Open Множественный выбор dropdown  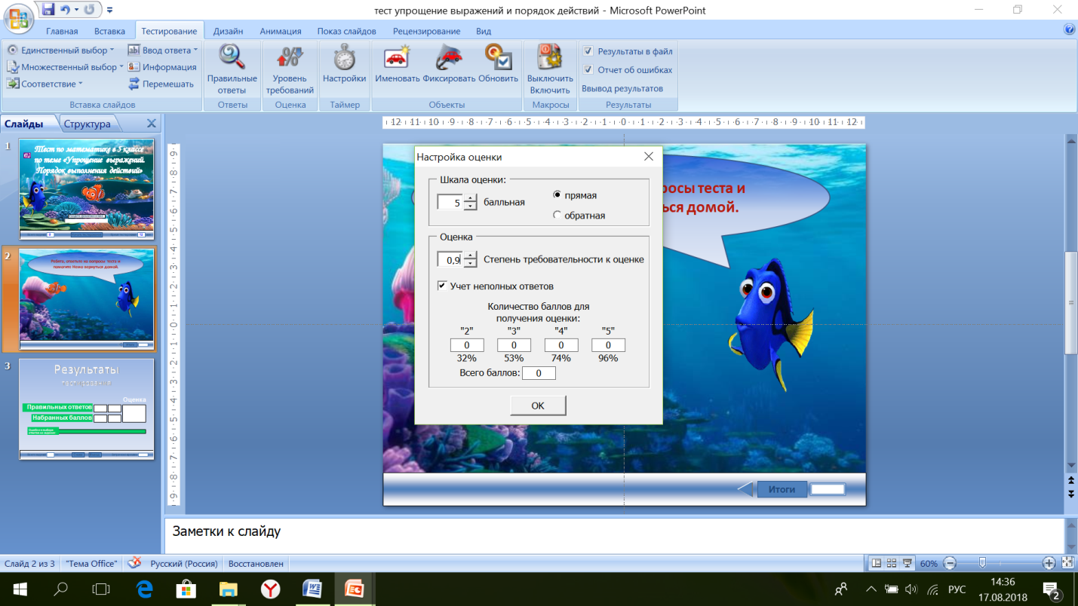(x=65, y=67)
